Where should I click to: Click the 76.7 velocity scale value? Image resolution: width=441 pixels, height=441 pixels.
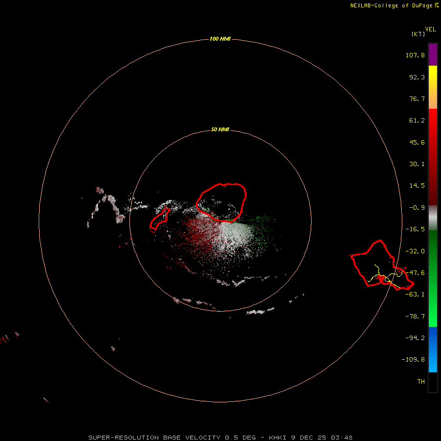point(417,98)
